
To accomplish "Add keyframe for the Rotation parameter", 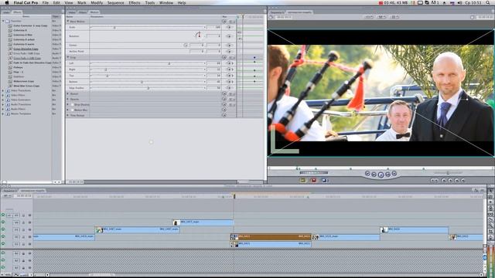I will point(229,36).
